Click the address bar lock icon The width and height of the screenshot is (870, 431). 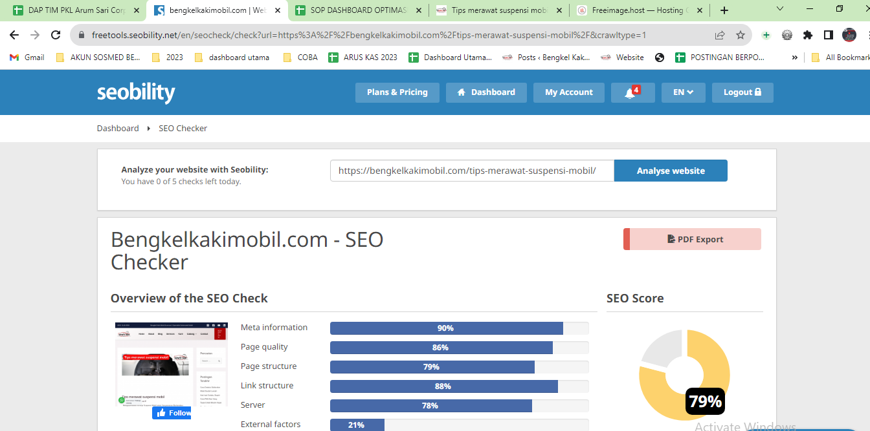[82, 35]
